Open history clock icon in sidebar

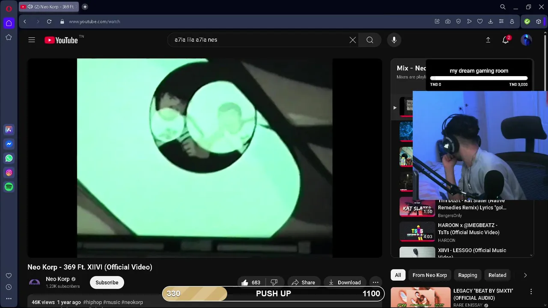(9, 287)
